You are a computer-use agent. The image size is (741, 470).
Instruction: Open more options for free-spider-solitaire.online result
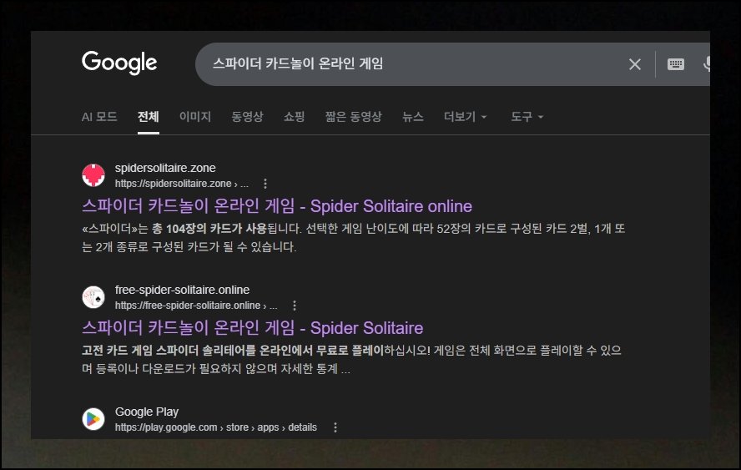[x=295, y=306]
